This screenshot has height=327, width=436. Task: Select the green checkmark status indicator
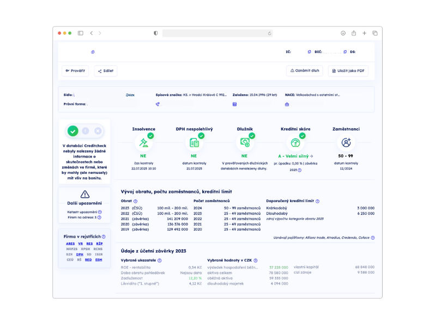pyautogui.click(x=72, y=131)
